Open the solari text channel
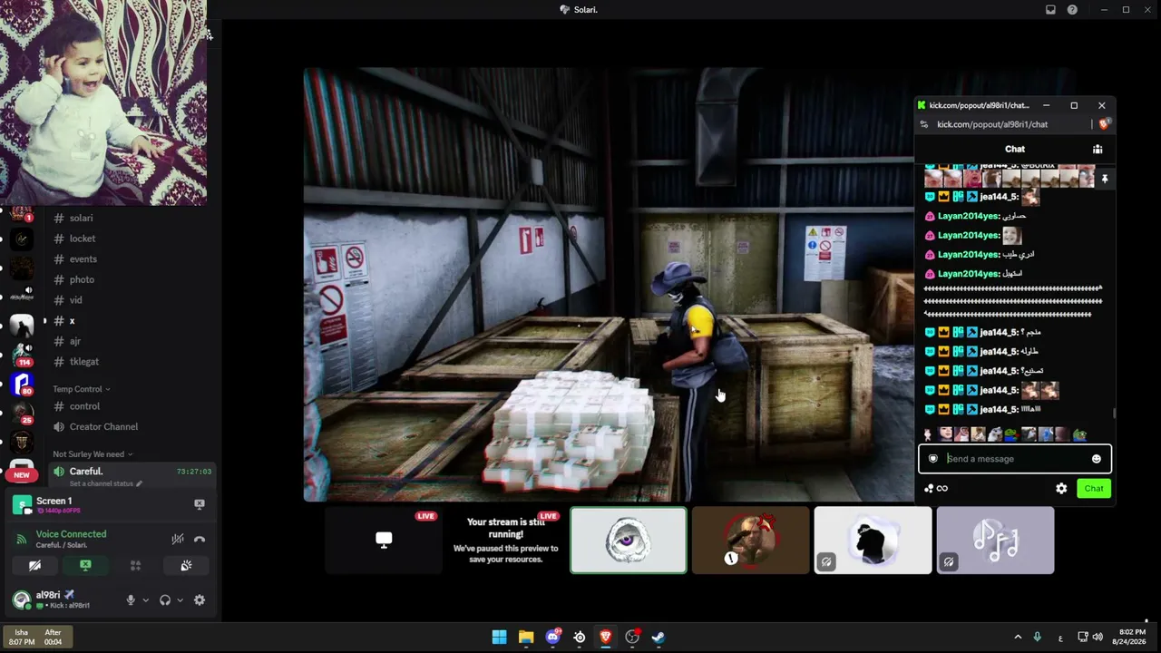This screenshot has height=653, width=1161. tap(81, 218)
